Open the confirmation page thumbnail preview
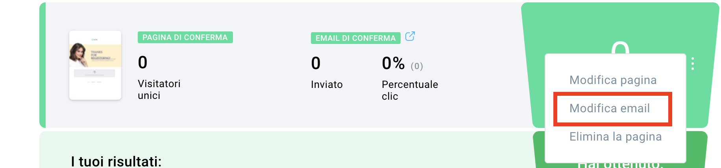The height and width of the screenshot is (168, 721). 95,65
